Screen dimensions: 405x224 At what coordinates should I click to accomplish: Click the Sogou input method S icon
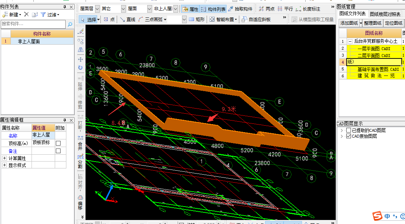(x=377, y=216)
